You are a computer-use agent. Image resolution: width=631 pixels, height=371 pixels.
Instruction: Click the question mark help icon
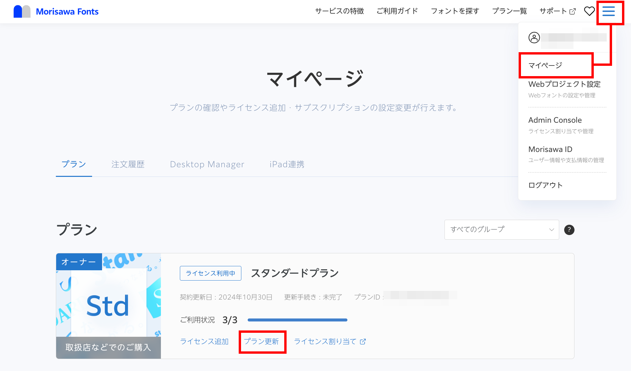[569, 230]
